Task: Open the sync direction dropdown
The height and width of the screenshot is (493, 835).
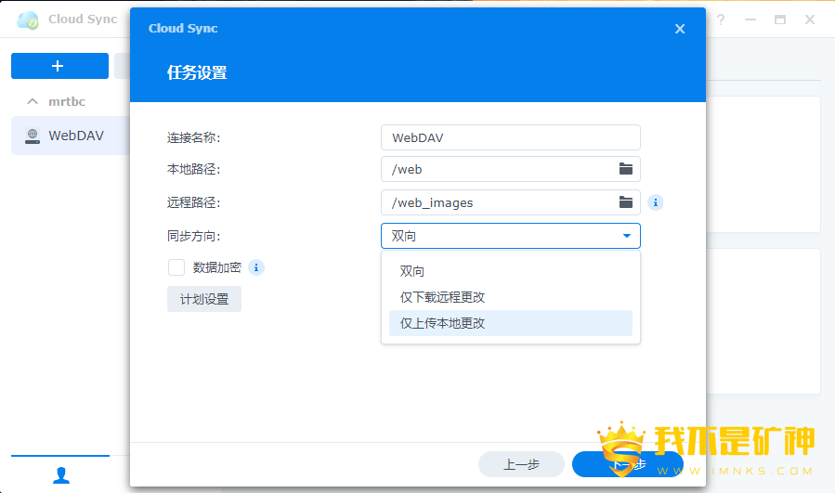Action: click(511, 236)
